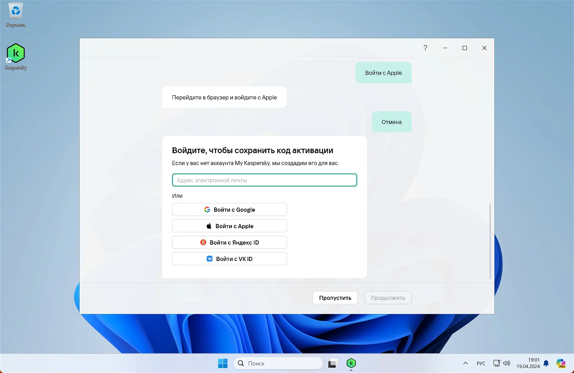Screen dimensions: 574x373
Task: Open the notification bell in the tray
Action: pyautogui.click(x=546, y=363)
